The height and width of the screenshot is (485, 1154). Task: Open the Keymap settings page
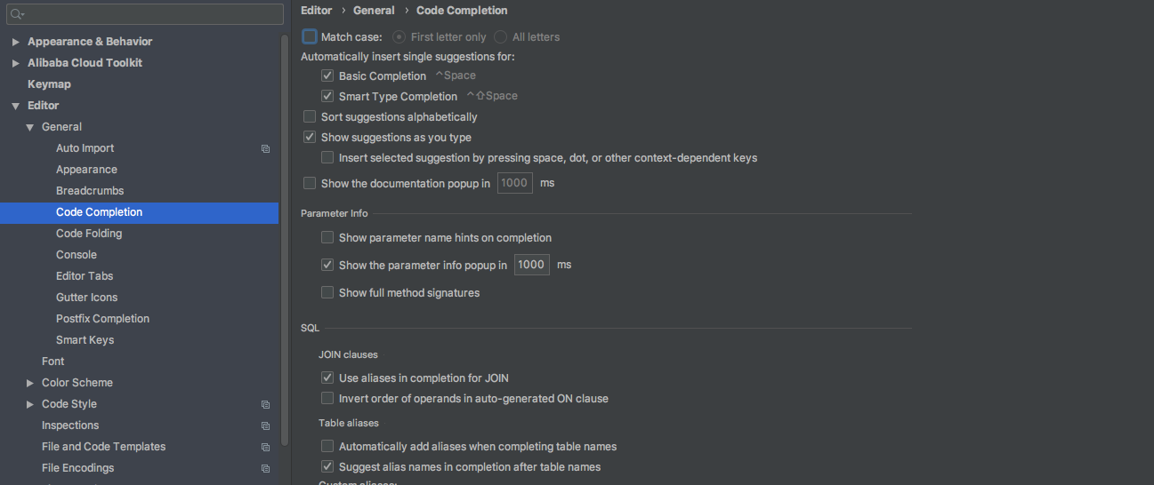click(49, 84)
